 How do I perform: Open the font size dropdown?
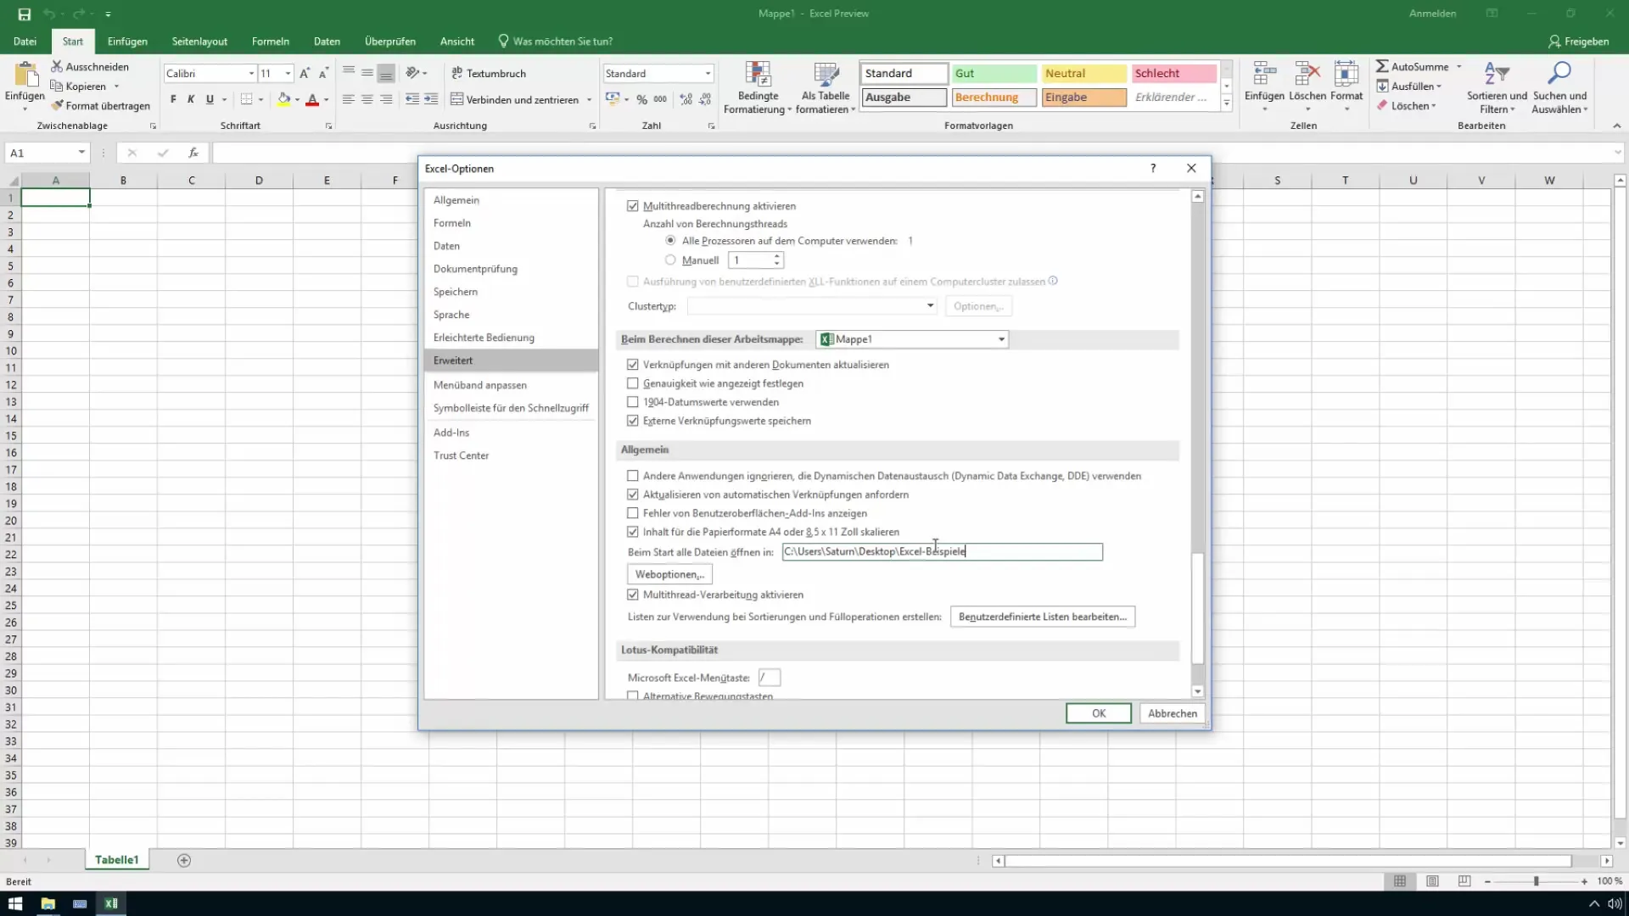point(288,74)
